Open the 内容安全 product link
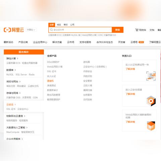 [x=88, y=71]
